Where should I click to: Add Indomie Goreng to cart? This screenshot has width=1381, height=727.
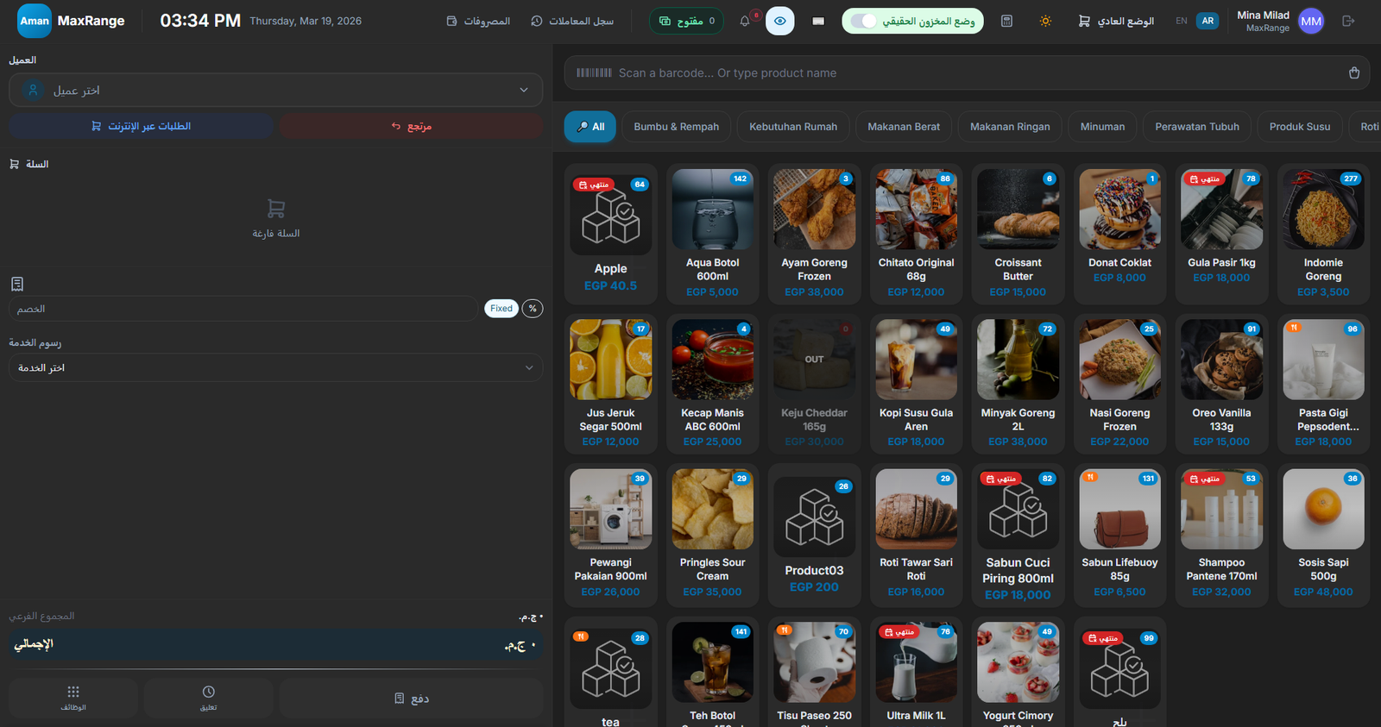point(1324,234)
